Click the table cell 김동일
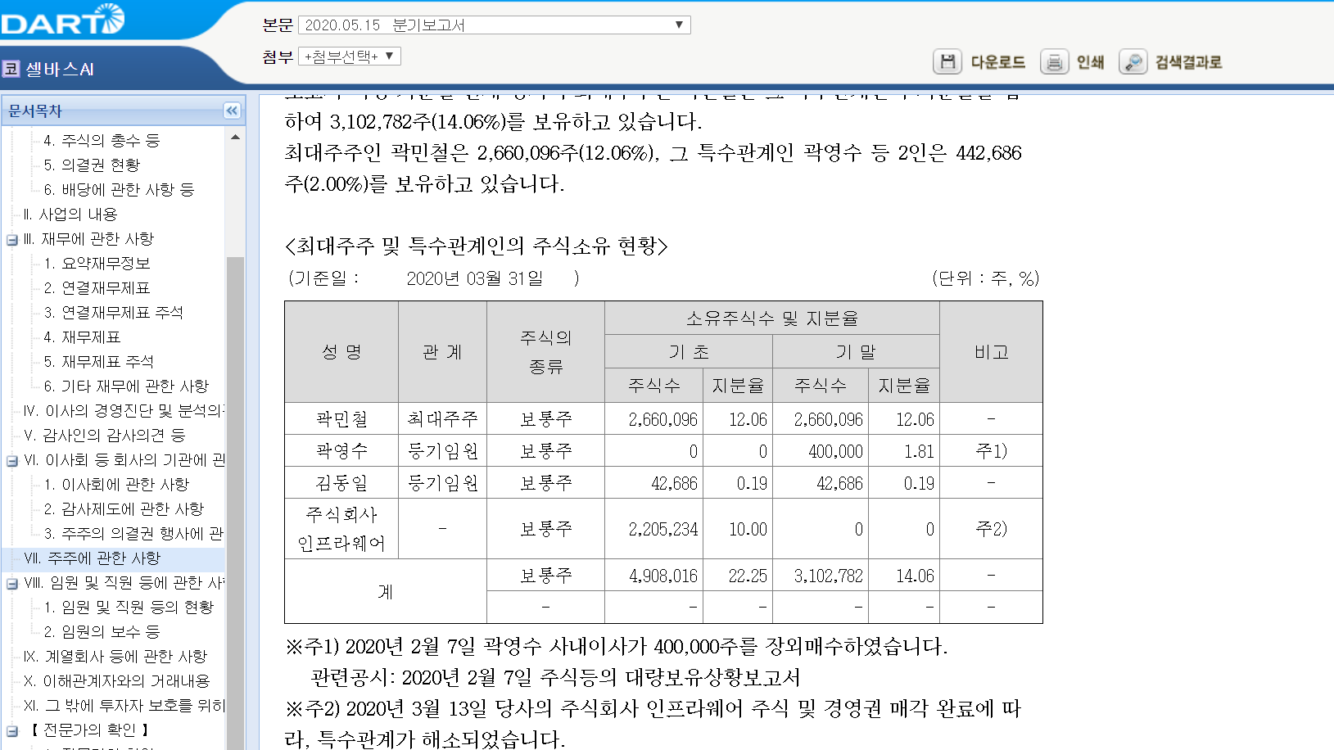Viewport: 1334px width, 750px height. pos(341,483)
